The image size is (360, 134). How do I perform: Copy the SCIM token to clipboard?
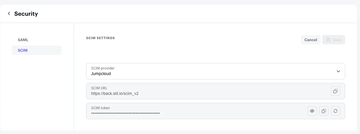324,111
